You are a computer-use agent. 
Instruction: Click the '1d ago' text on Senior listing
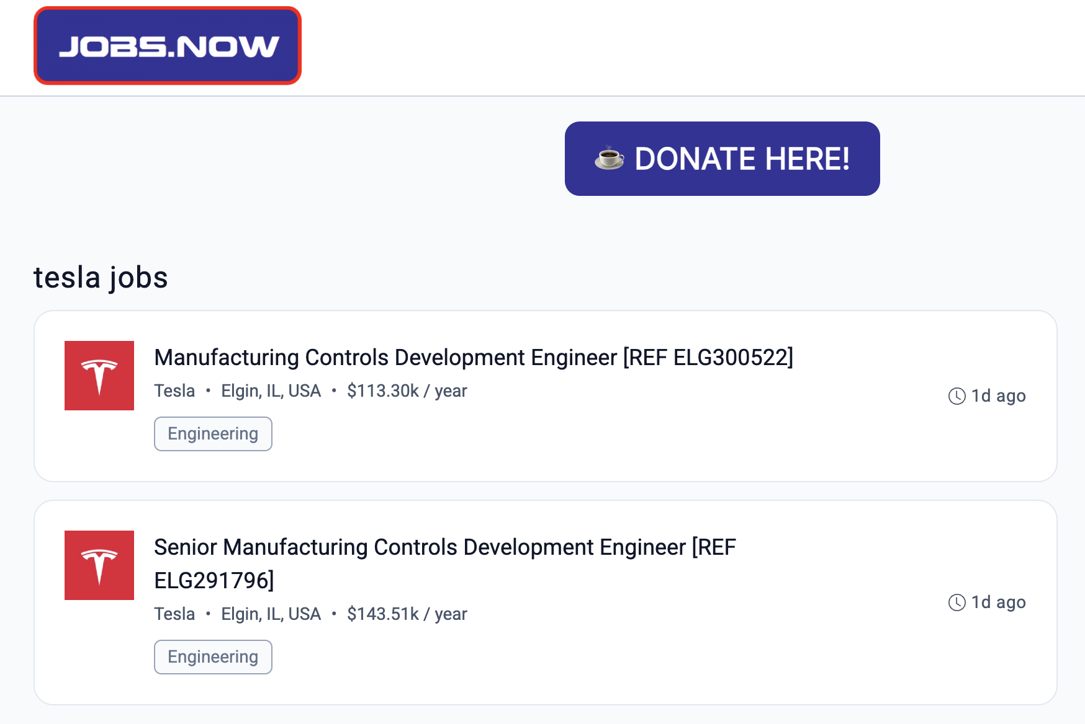point(998,603)
